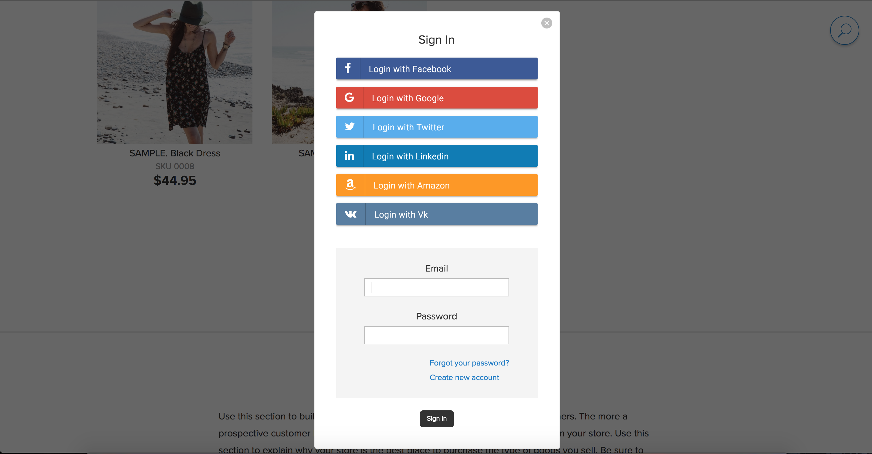Image resolution: width=872 pixels, height=454 pixels.
Task: Click the Login with Twitter button
Action: [436, 127]
